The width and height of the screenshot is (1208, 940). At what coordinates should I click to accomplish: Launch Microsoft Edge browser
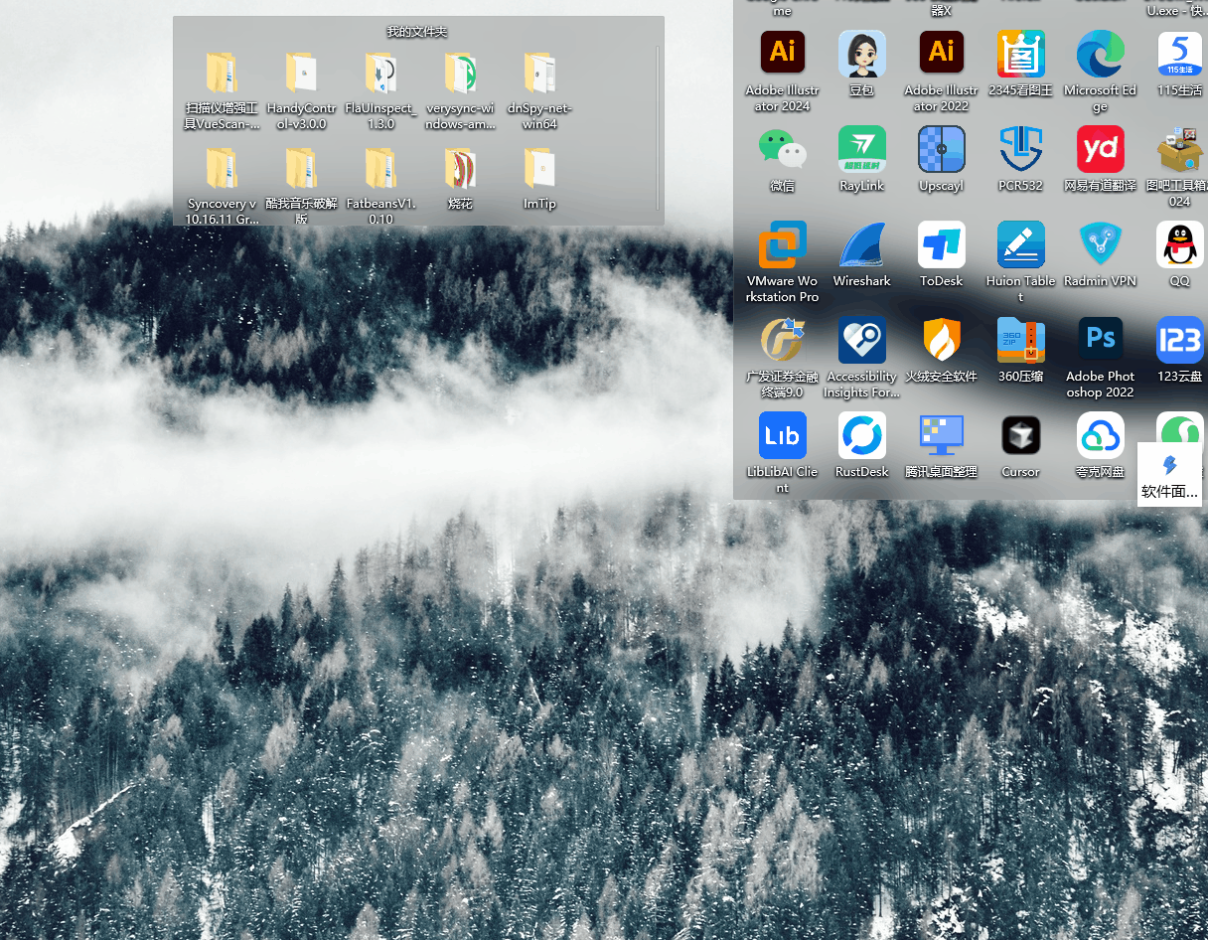point(1101,72)
